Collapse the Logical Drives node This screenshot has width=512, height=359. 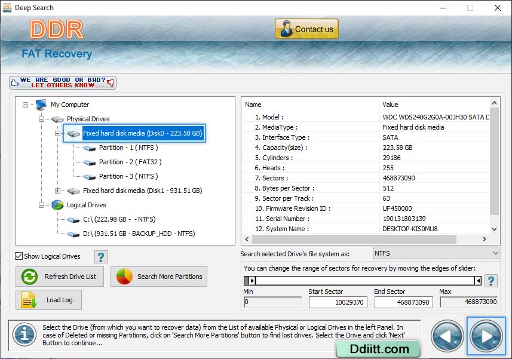point(41,205)
